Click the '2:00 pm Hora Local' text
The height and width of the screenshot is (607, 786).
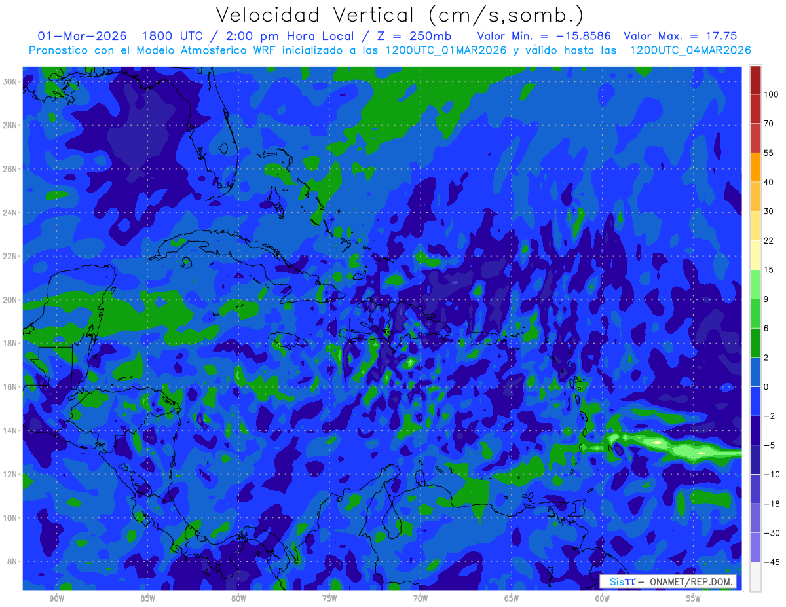coord(290,36)
